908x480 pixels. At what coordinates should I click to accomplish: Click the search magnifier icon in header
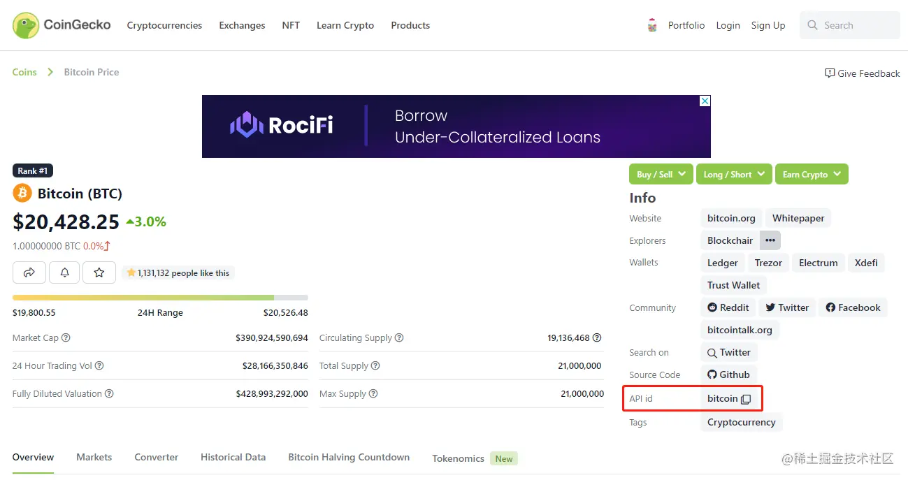click(x=812, y=25)
